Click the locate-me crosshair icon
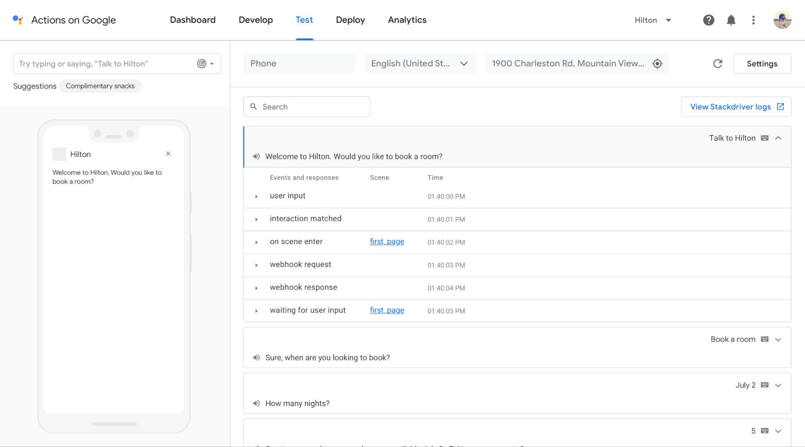 [x=657, y=64]
